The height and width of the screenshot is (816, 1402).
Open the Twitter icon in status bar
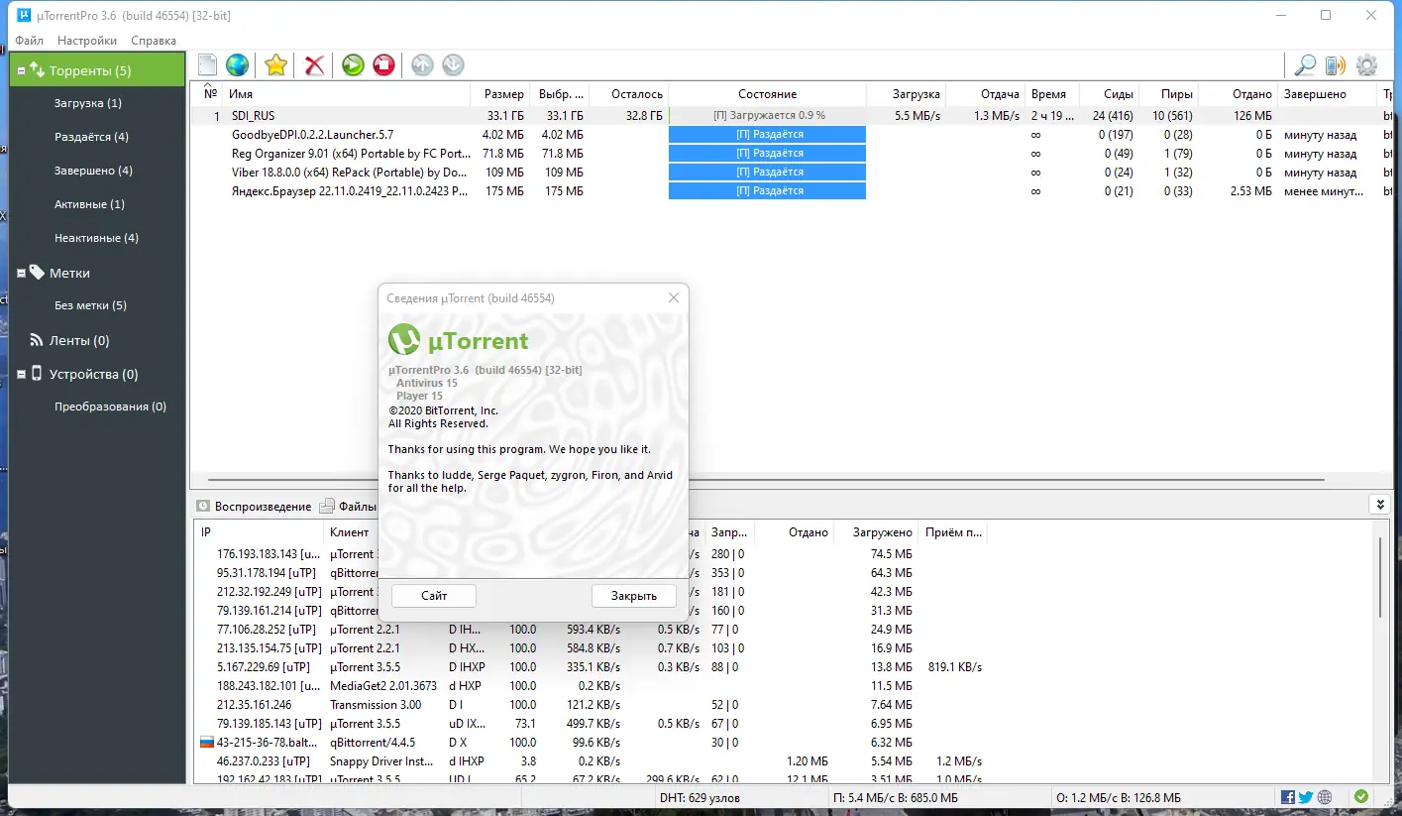(1306, 795)
